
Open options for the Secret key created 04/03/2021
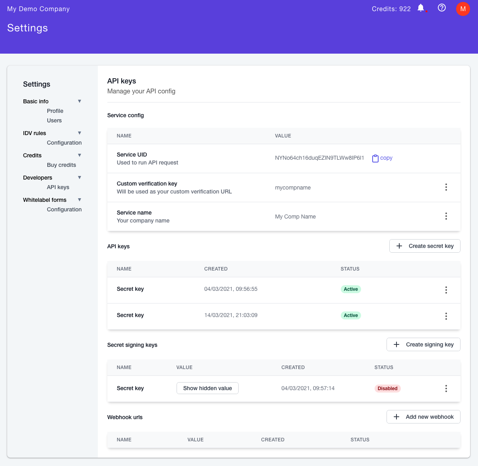446,290
